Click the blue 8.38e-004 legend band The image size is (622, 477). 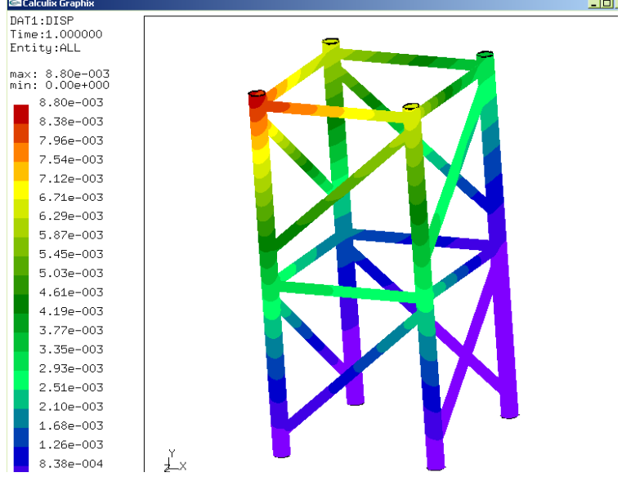(21, 457)
